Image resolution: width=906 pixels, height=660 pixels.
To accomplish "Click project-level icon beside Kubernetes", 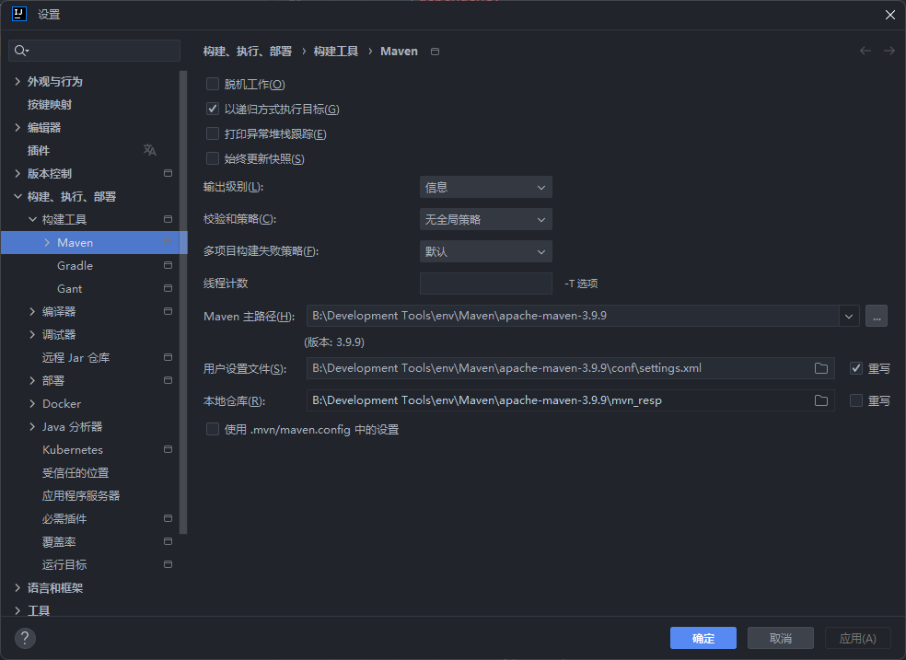I will pos(168,449).
